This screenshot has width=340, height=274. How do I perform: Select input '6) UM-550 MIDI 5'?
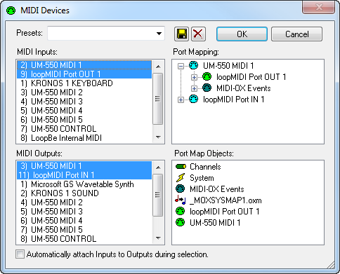tap(84, 120)
